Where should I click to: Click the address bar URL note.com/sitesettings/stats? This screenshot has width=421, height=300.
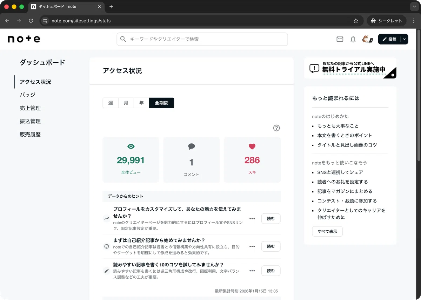81,21
